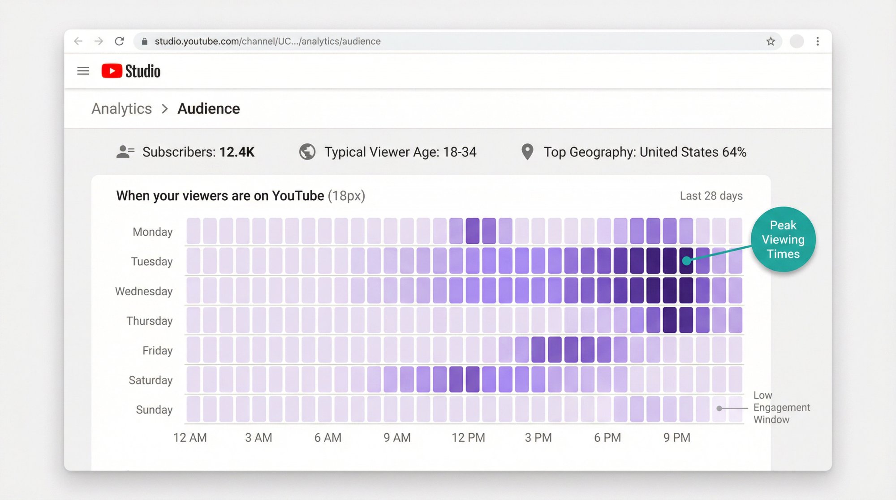Screen dimensions: 896x500
Task: Click the browser back arrow
Action: [x=78, y=41]
